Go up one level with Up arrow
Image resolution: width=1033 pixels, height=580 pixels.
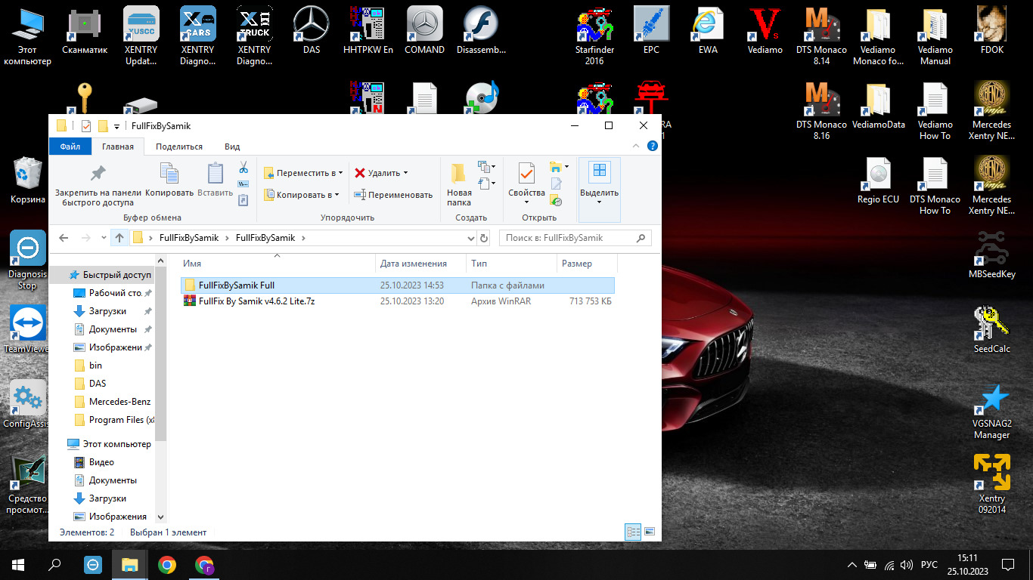point(119,238)
